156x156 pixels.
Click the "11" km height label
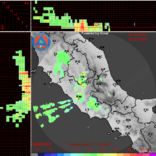(15, 15)
